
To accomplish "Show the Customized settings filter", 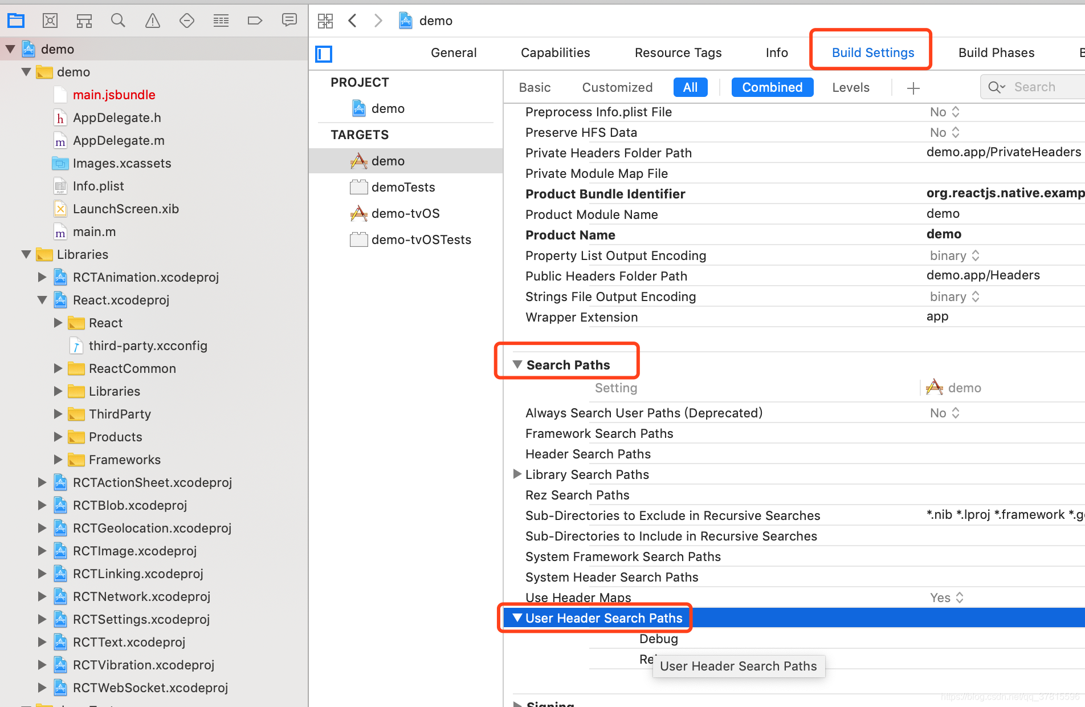I will pos(617,87).
